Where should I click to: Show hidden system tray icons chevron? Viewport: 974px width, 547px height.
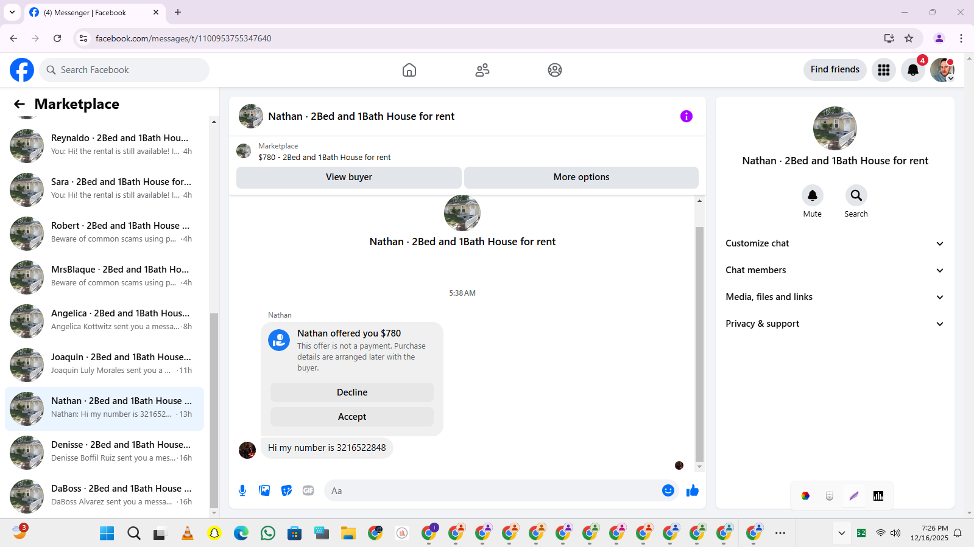(842, 533)
